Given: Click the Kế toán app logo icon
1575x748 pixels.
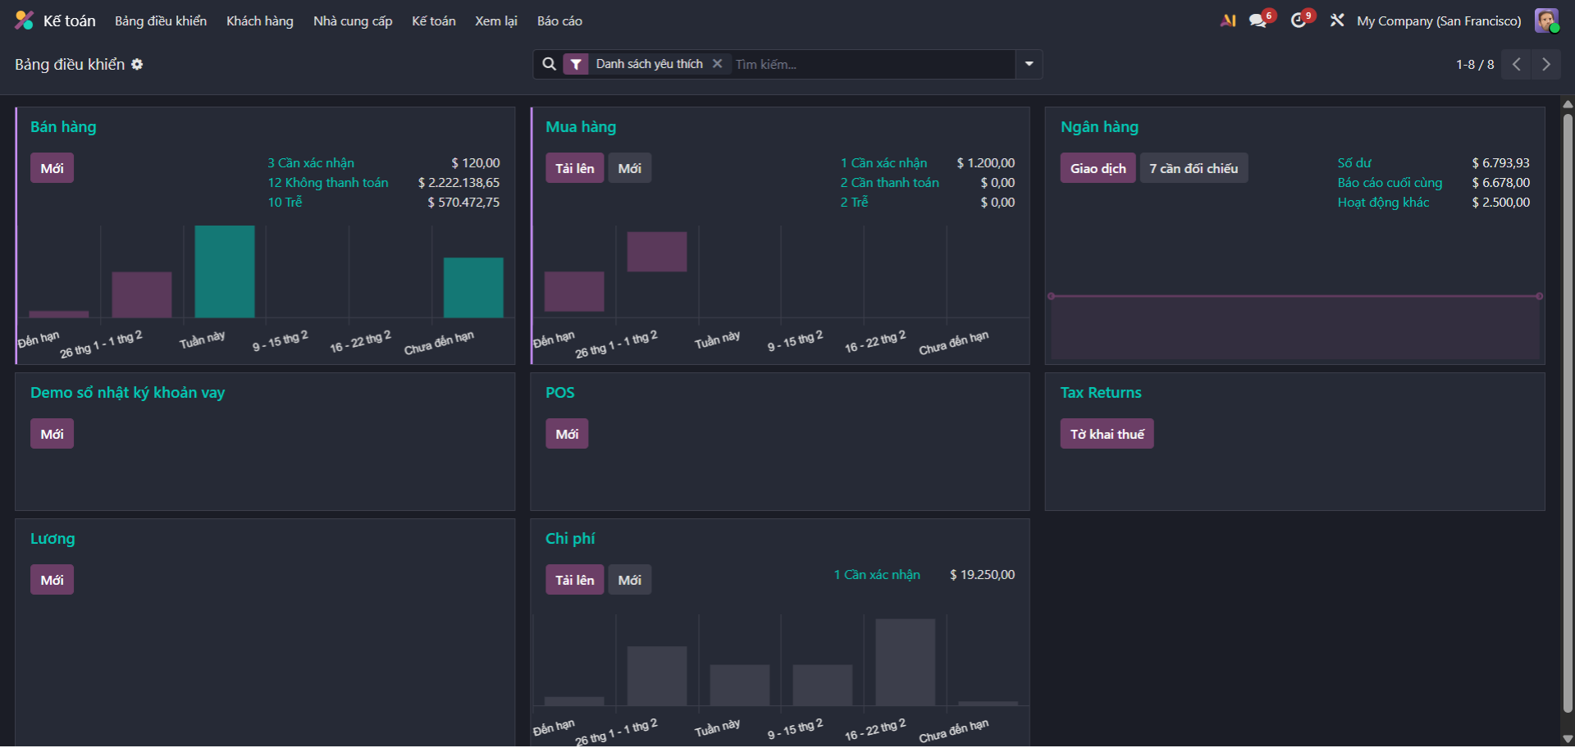Looking at the screenshot, I should pyautogui.click(x=25, y=21).
